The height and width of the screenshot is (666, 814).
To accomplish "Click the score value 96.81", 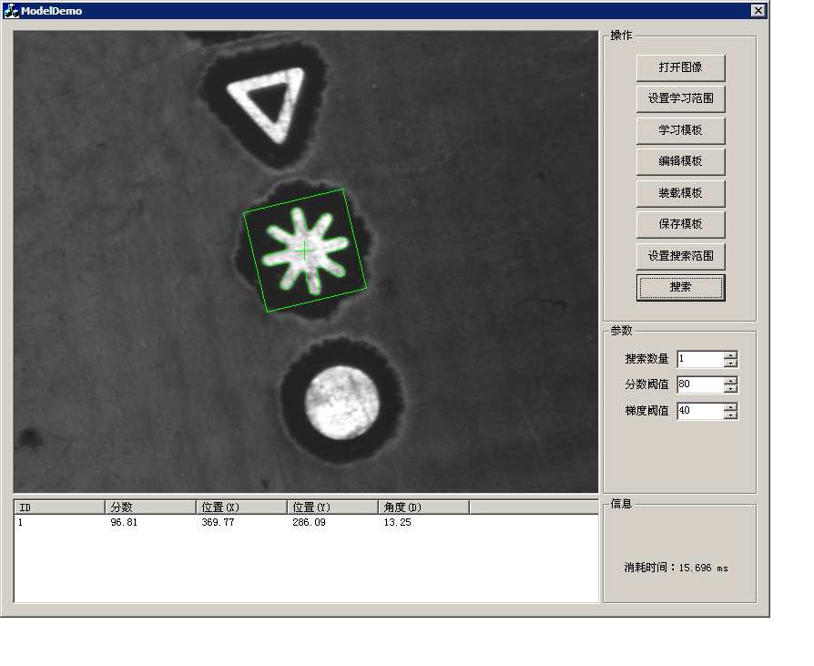I will pos(124,523).
